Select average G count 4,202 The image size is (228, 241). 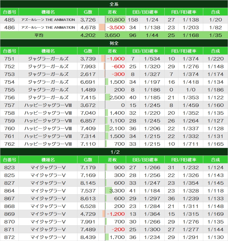(x=88, y=35)
